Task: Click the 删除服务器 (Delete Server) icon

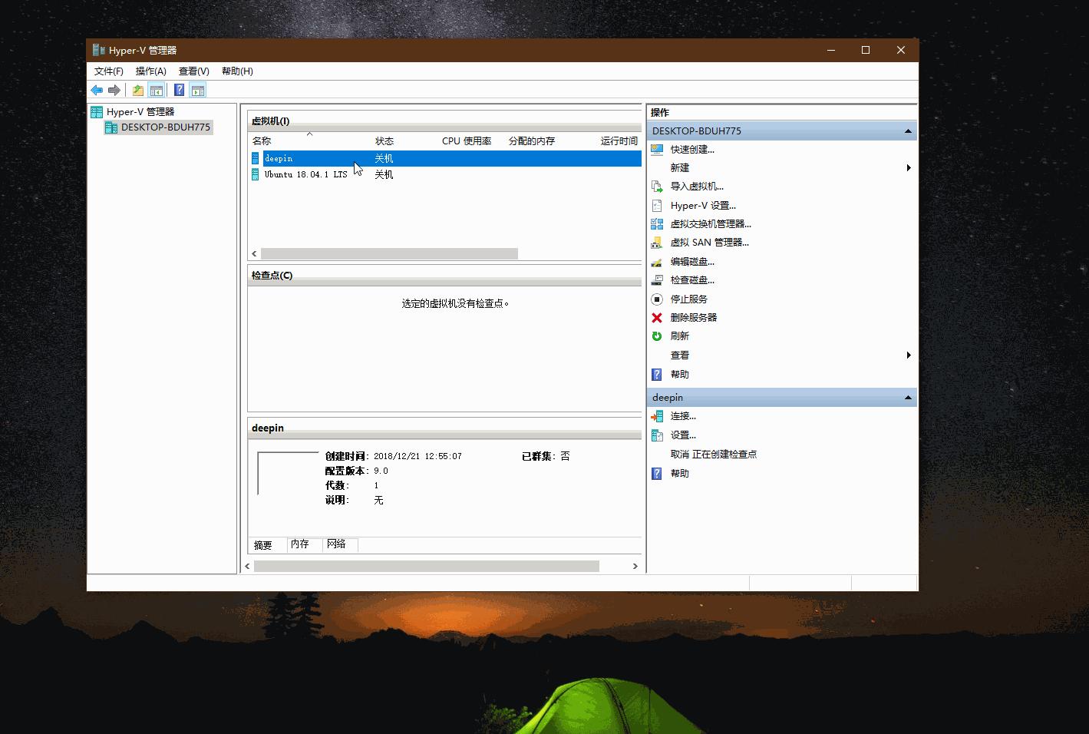Action: point(657,317)
